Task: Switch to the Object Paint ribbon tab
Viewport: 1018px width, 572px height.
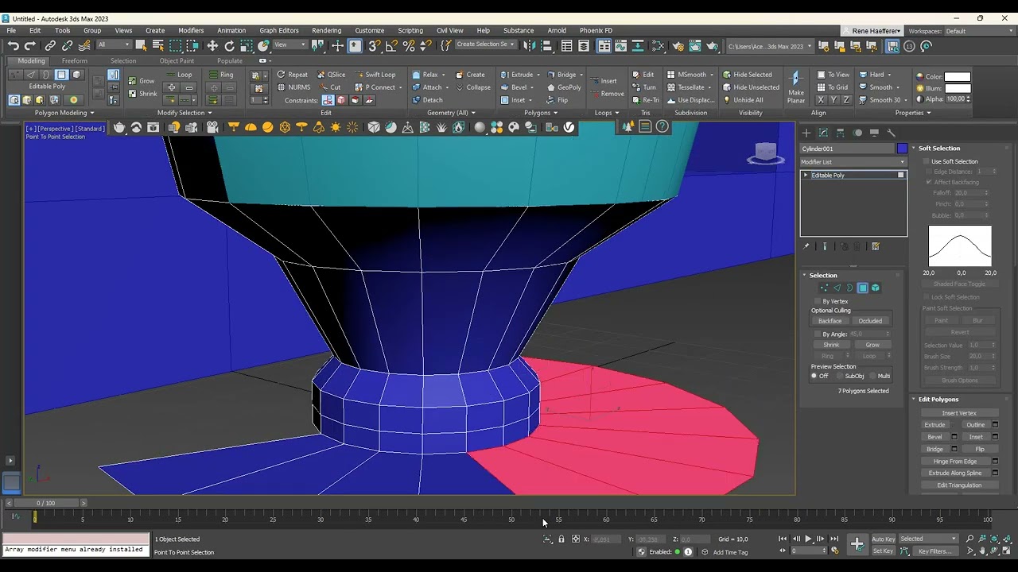Action: pyautogui.click(x=177, y=60)
